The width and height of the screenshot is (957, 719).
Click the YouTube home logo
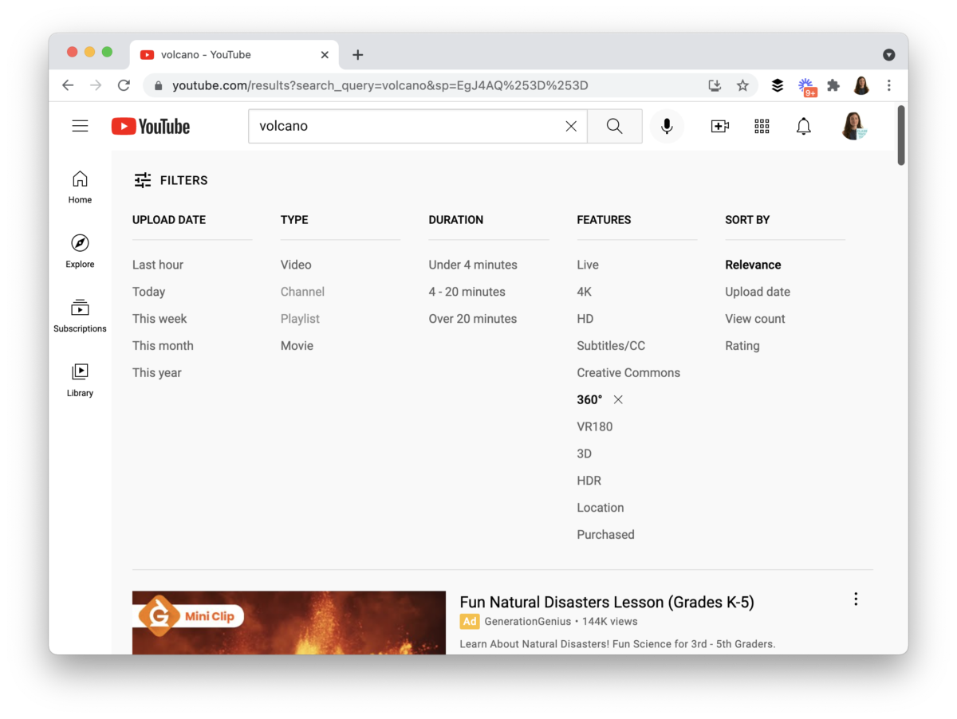click(150, 126)
